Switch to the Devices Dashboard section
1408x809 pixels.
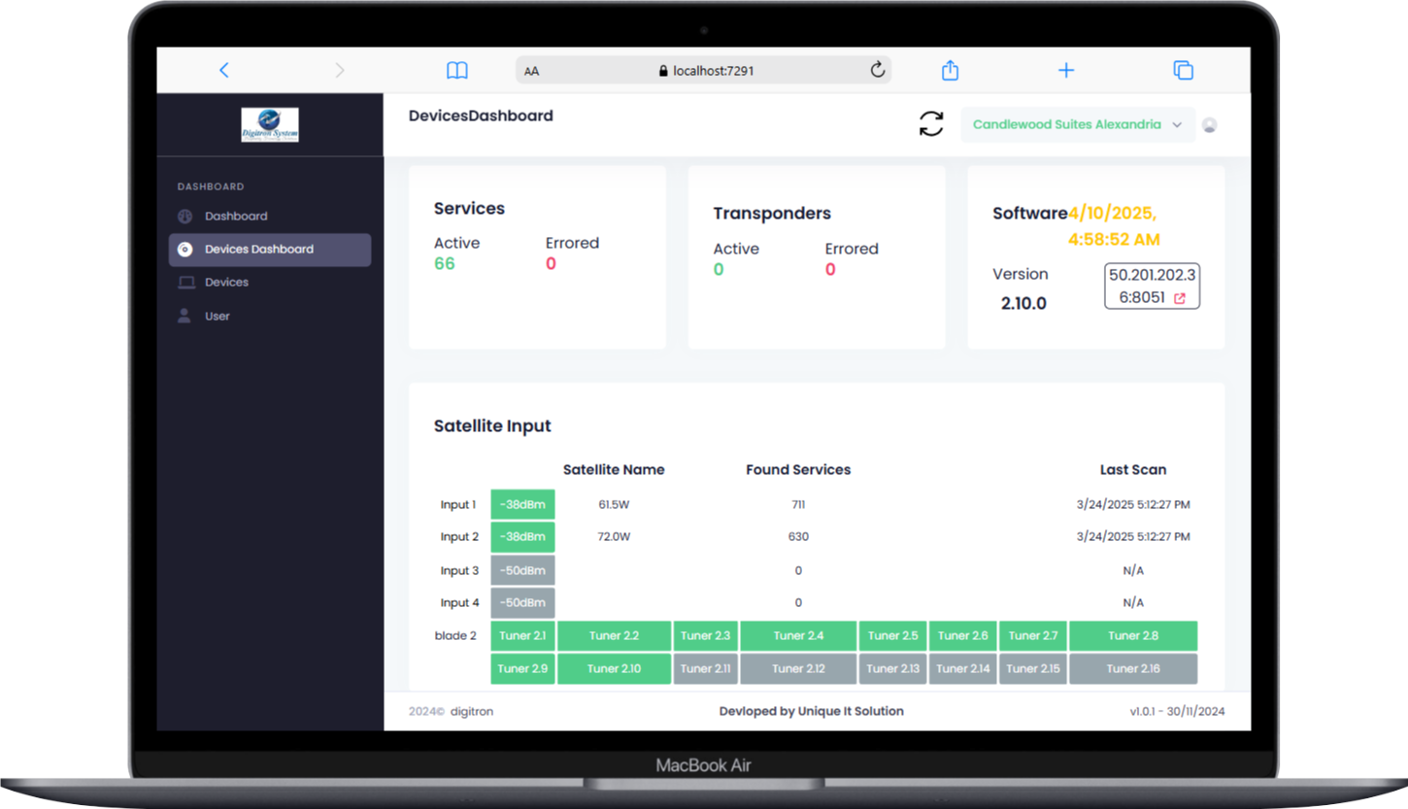point(258,249)
